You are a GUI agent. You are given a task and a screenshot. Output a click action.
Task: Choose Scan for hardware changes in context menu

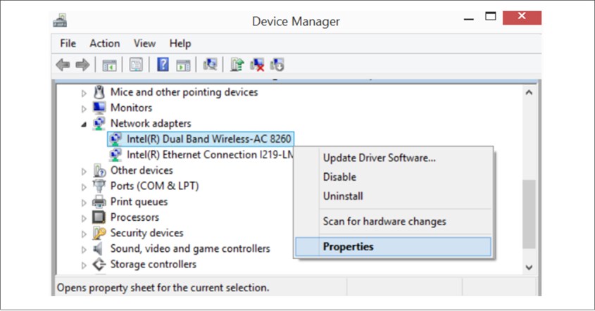pos(393,222)
